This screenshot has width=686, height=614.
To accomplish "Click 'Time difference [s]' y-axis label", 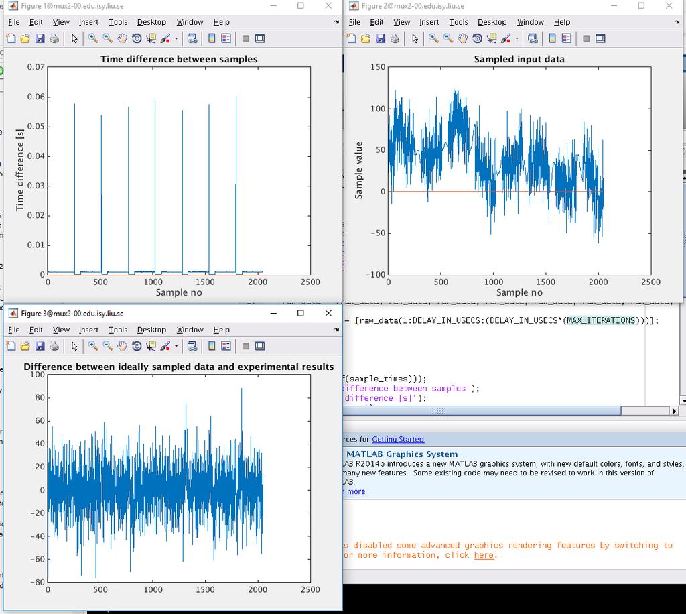I will click(19, 170).
